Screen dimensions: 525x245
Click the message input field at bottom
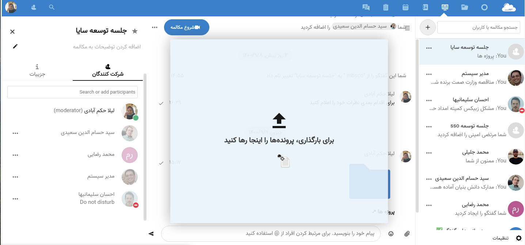(271, 234)
